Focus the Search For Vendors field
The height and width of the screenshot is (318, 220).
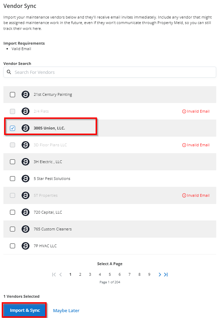click(110, 72)
